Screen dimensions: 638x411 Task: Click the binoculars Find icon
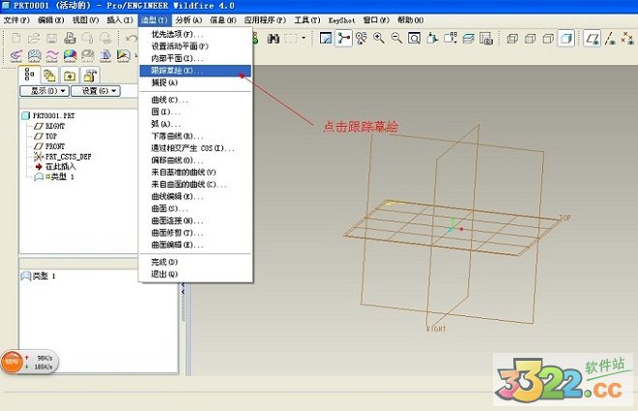point(273,39)
